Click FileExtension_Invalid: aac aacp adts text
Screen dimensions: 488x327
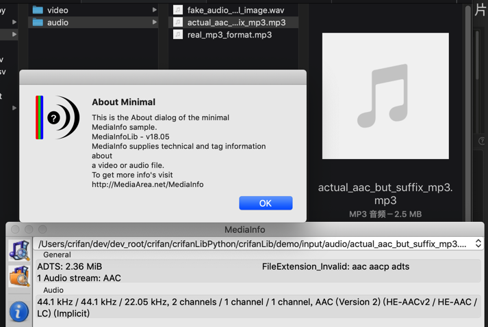click(x=335, y=266)
